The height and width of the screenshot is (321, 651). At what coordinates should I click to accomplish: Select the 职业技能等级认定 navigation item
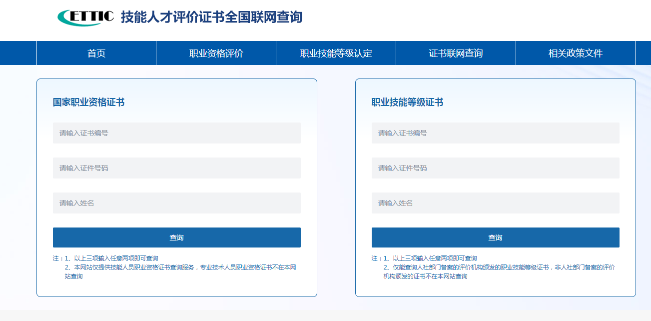pyautogui.click(x=336, y=53)
